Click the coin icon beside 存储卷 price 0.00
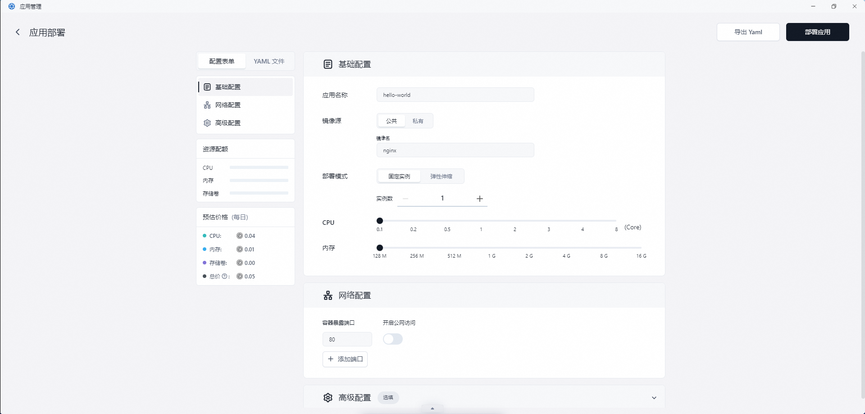 tap(240, 263)
